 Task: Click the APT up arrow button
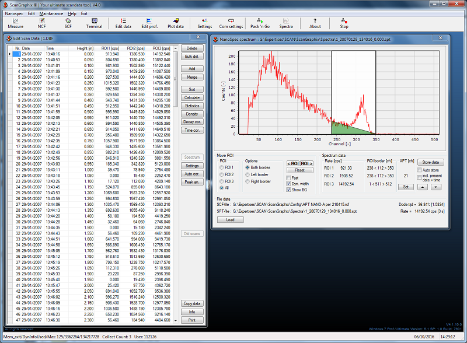point(421,187)
